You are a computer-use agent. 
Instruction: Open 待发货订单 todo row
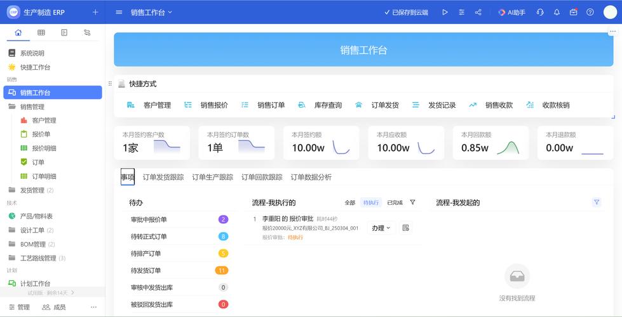(179, 271)
